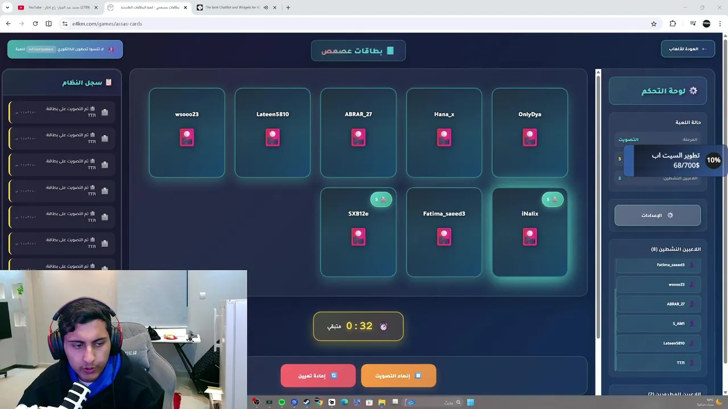Select the wsooo23 player card
The image size is (728, 409).
point(187,132)
